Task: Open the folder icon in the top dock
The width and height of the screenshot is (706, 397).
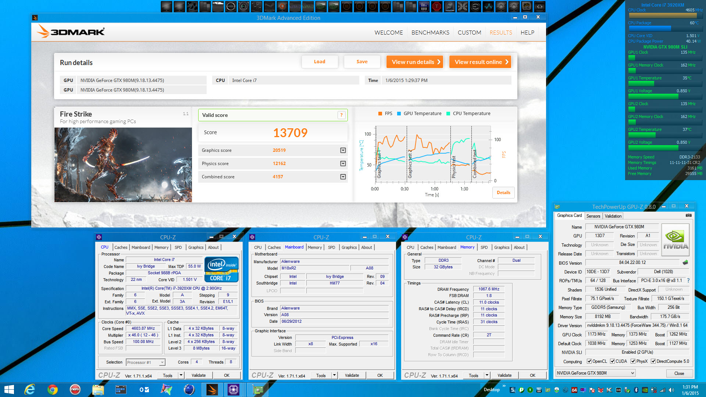Action: pyautogui.click(x=218, y=6)
